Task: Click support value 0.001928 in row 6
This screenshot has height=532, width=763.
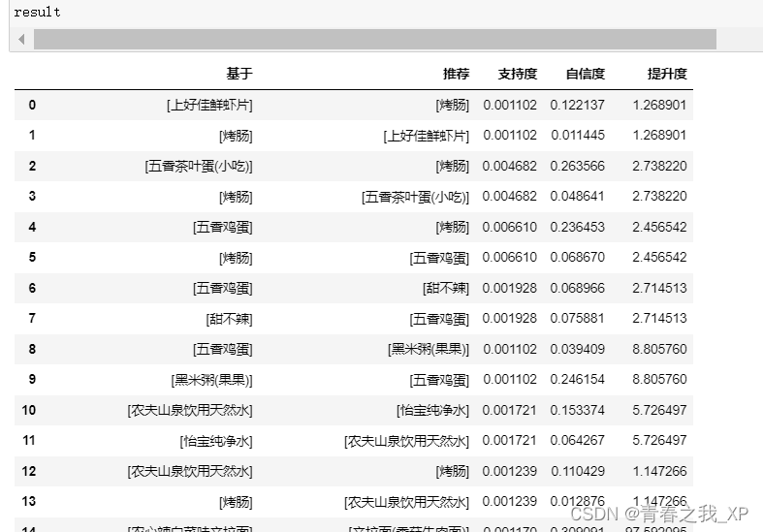Action: (510, 289)
